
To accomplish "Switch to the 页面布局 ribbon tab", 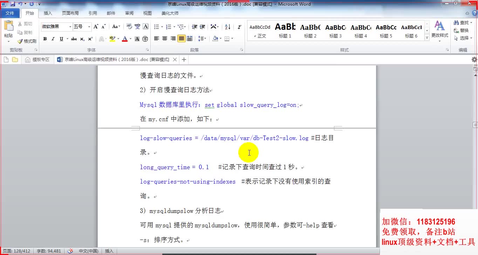I will (x=70, y=13).
